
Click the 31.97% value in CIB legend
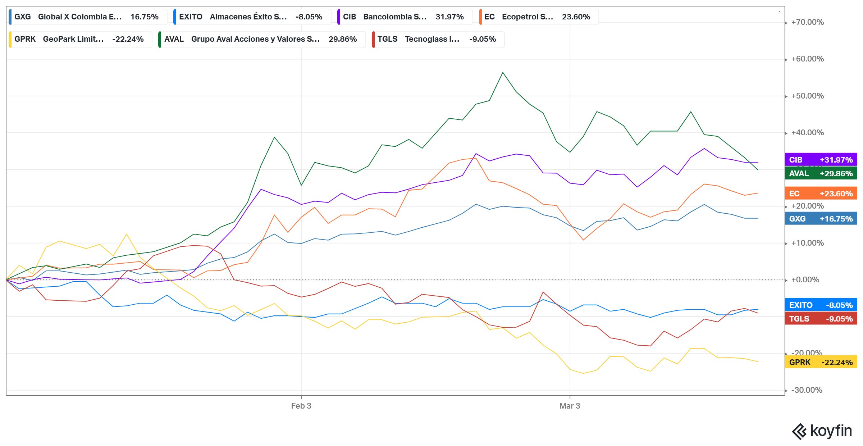tap(449, 17)
